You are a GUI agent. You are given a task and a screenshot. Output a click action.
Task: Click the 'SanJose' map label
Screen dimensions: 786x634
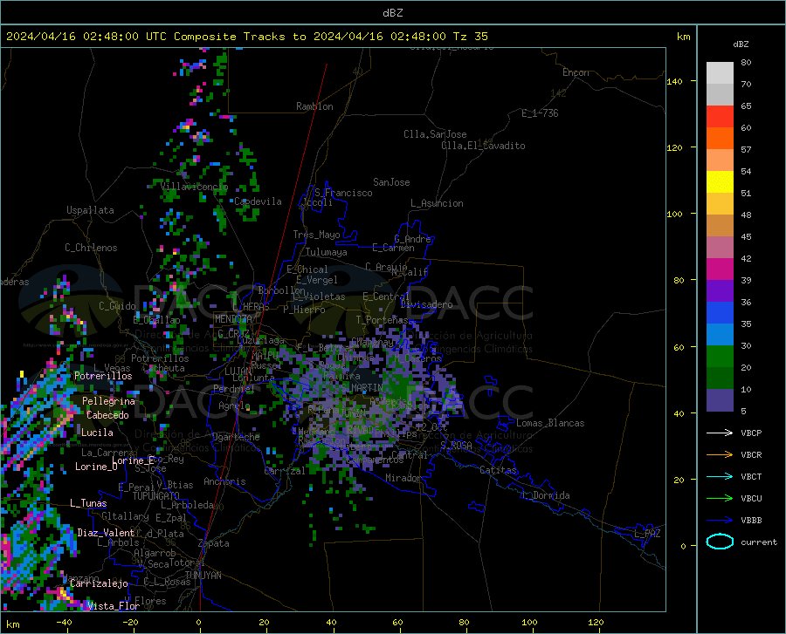[x=391, y=182]
